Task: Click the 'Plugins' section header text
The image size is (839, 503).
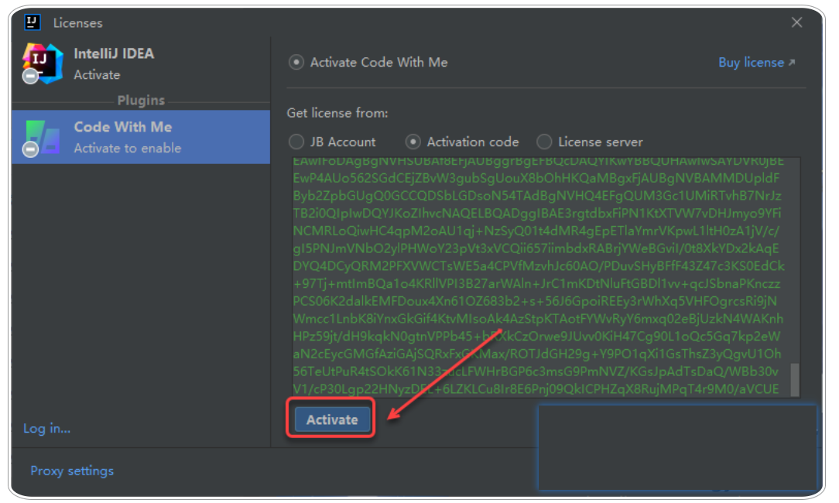Action: (x=142, y=100)
